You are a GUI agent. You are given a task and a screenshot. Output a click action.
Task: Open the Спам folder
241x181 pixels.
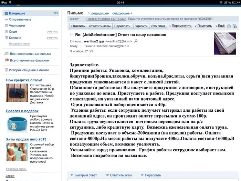[13, 32]
